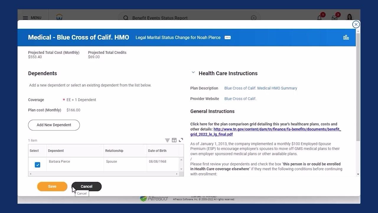Cancel the dependent changes
Screen dimensions: 378x213
tap(87, 186)
